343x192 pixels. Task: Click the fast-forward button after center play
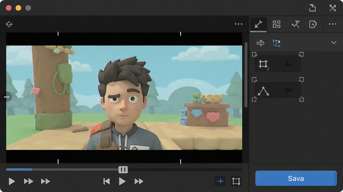point(139,181)
